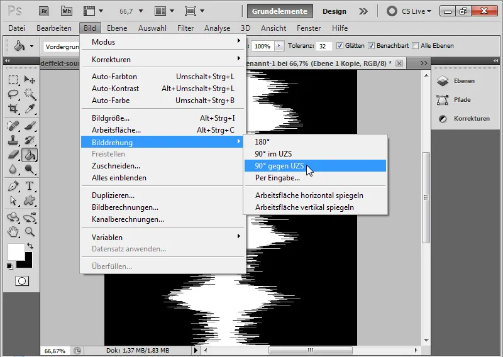Pick the Clone Stamp tool

pyautogui.click(x=13, y=140)
